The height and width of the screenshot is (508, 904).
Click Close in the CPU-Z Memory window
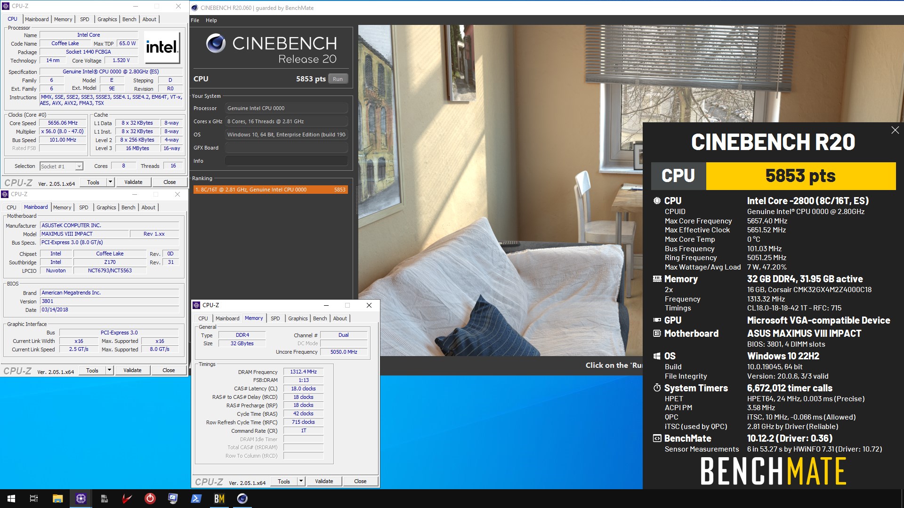(x=360, y=481)
